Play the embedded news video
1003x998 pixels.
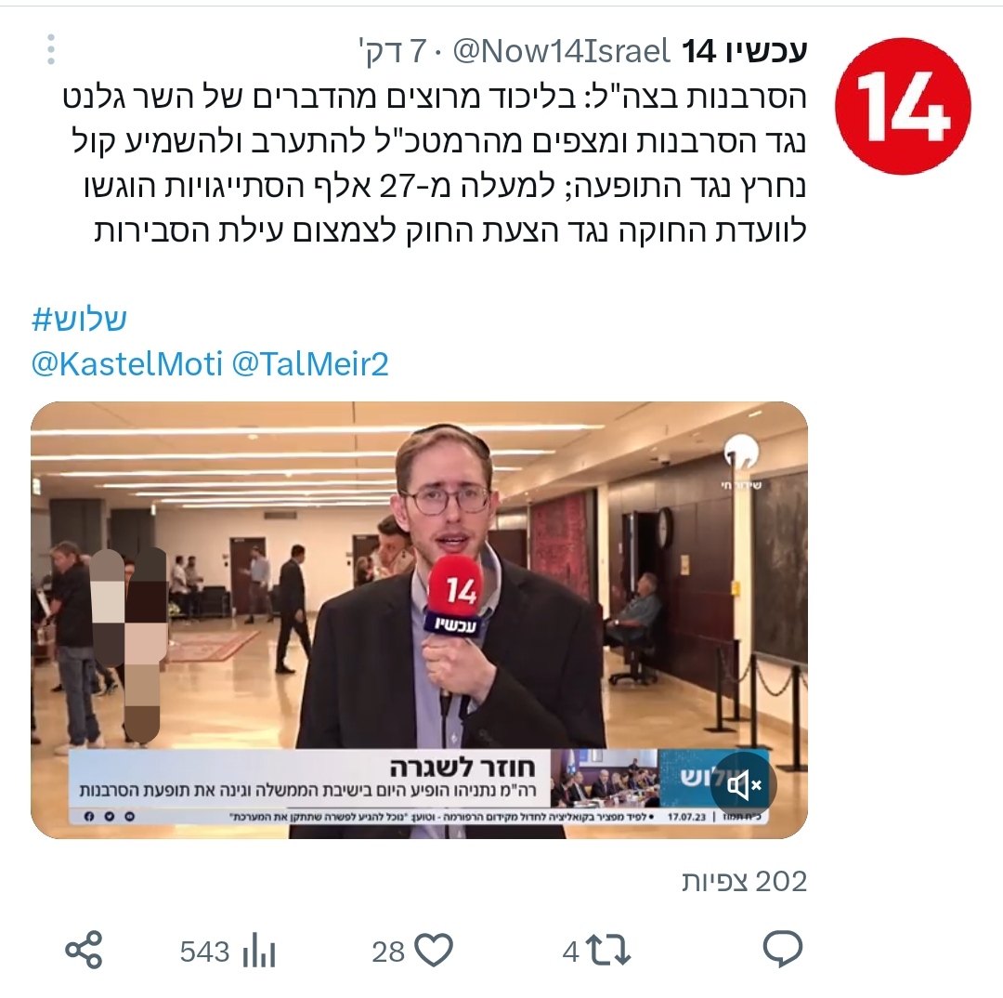click(x=419, y=620)
